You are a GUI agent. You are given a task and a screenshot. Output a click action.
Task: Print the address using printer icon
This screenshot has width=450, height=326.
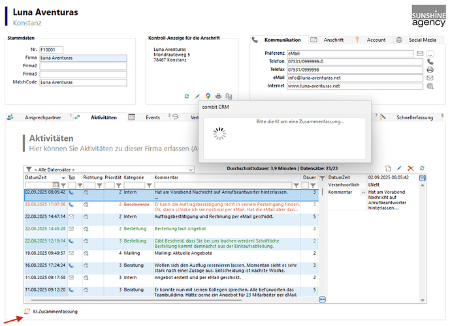218,96
